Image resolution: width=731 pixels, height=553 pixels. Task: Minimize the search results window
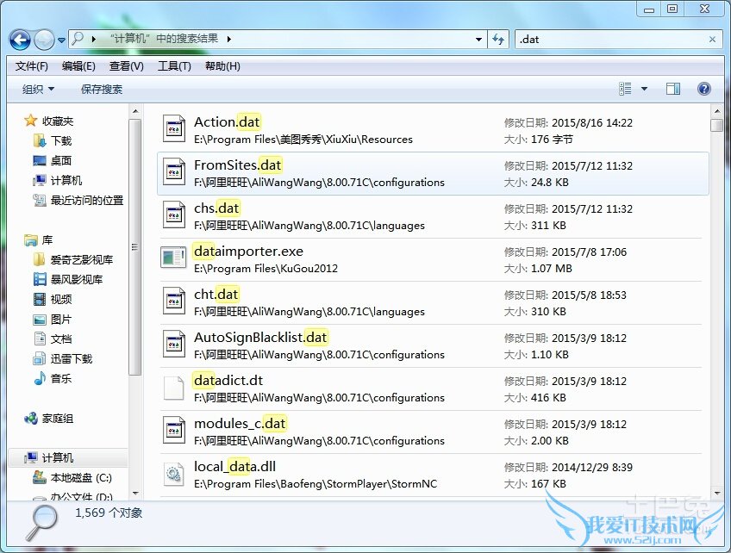648,9
